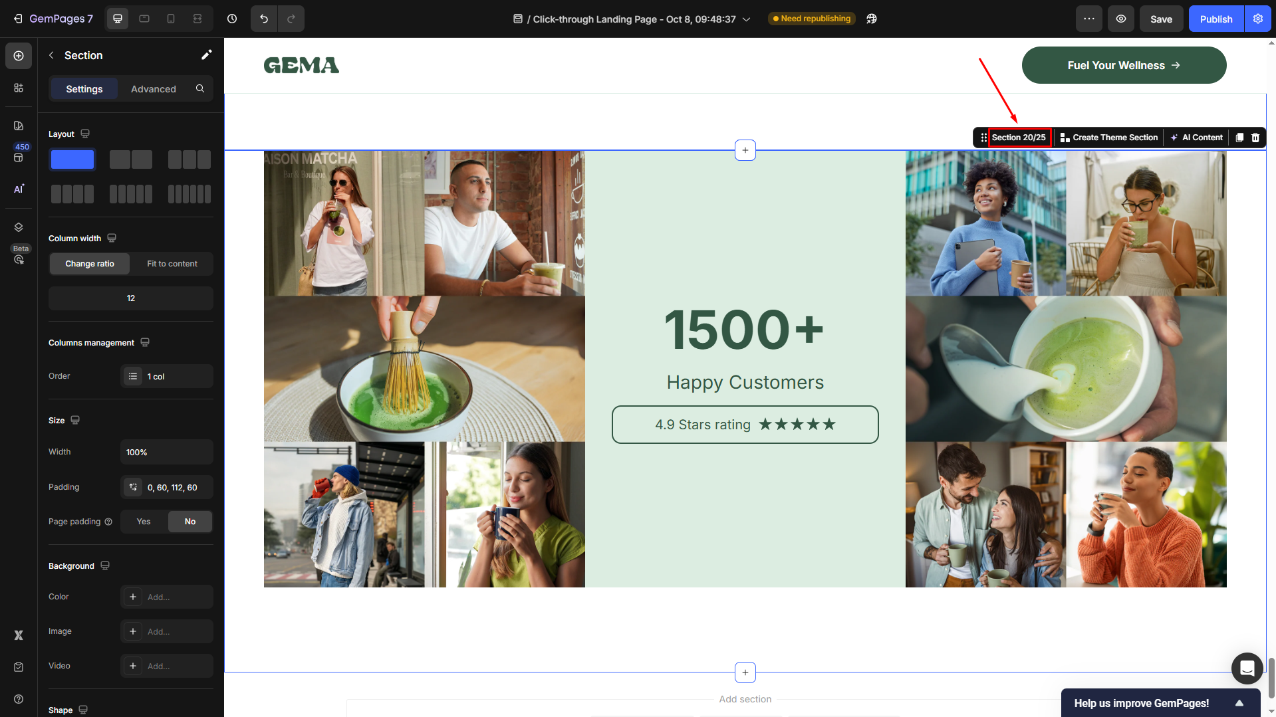The height and width of the screenshot is (717, 1276).
Task: Delete section using trash icon
Action: point(1255,138)
